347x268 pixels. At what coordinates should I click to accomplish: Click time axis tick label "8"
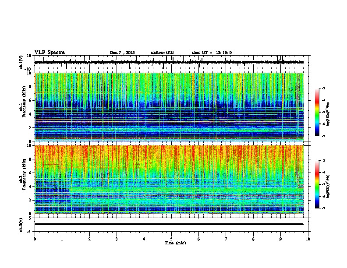coord(253,239)
